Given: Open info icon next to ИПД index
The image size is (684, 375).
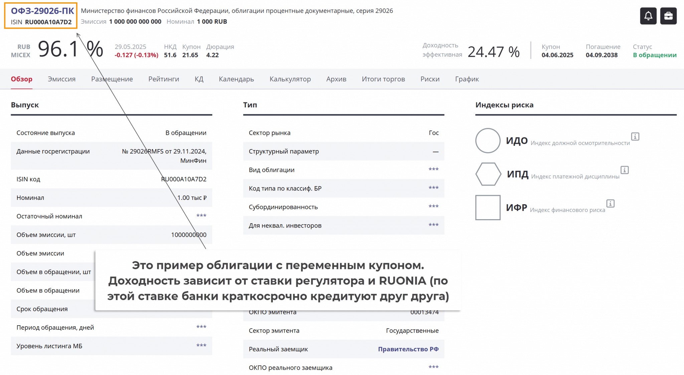Looking at the screenshot, I should (624, 170).
